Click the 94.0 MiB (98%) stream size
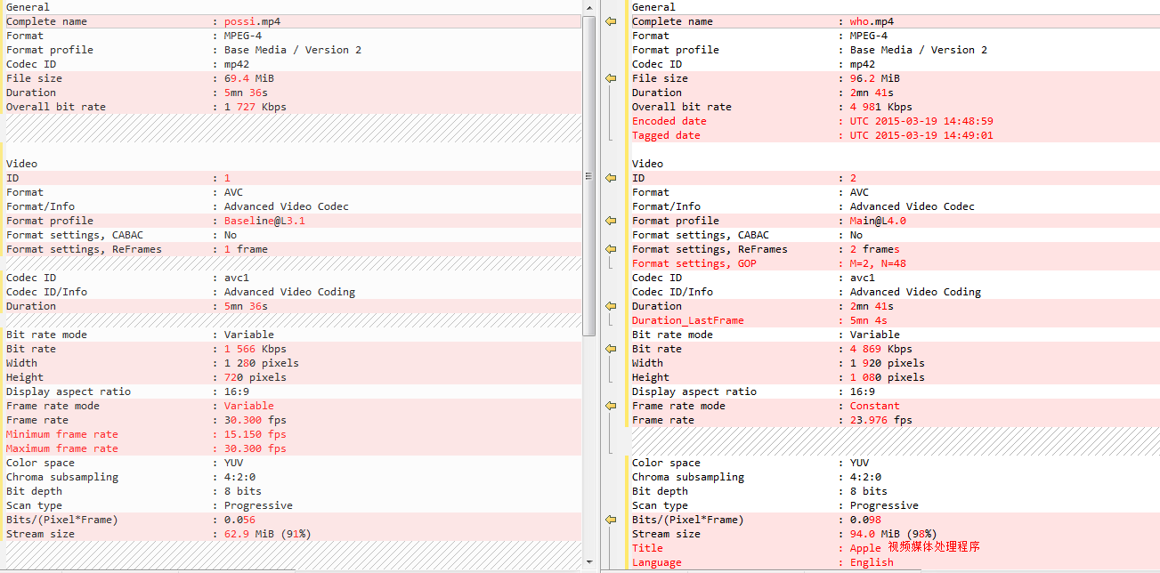Screen dimensions: 1160x573 point(894,534)
